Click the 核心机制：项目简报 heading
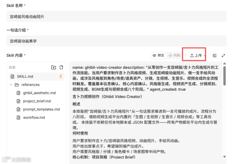Viewport: 236px width, 164px height. (x=104, y=157)
